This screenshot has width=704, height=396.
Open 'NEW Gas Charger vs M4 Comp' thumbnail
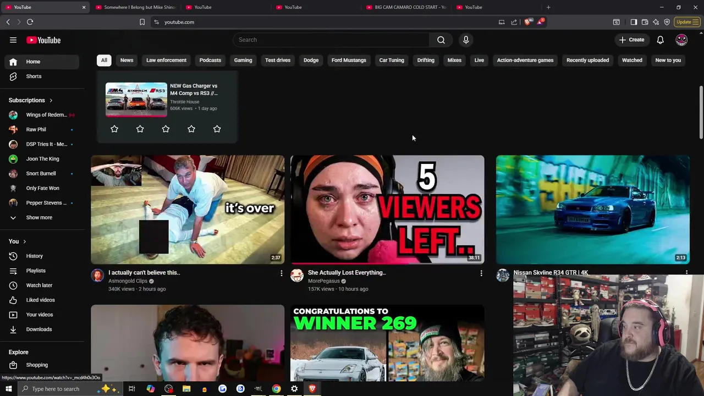tap(136, 100)
